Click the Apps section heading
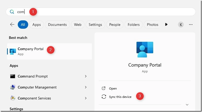202x112 pixels. pos(14,66)
